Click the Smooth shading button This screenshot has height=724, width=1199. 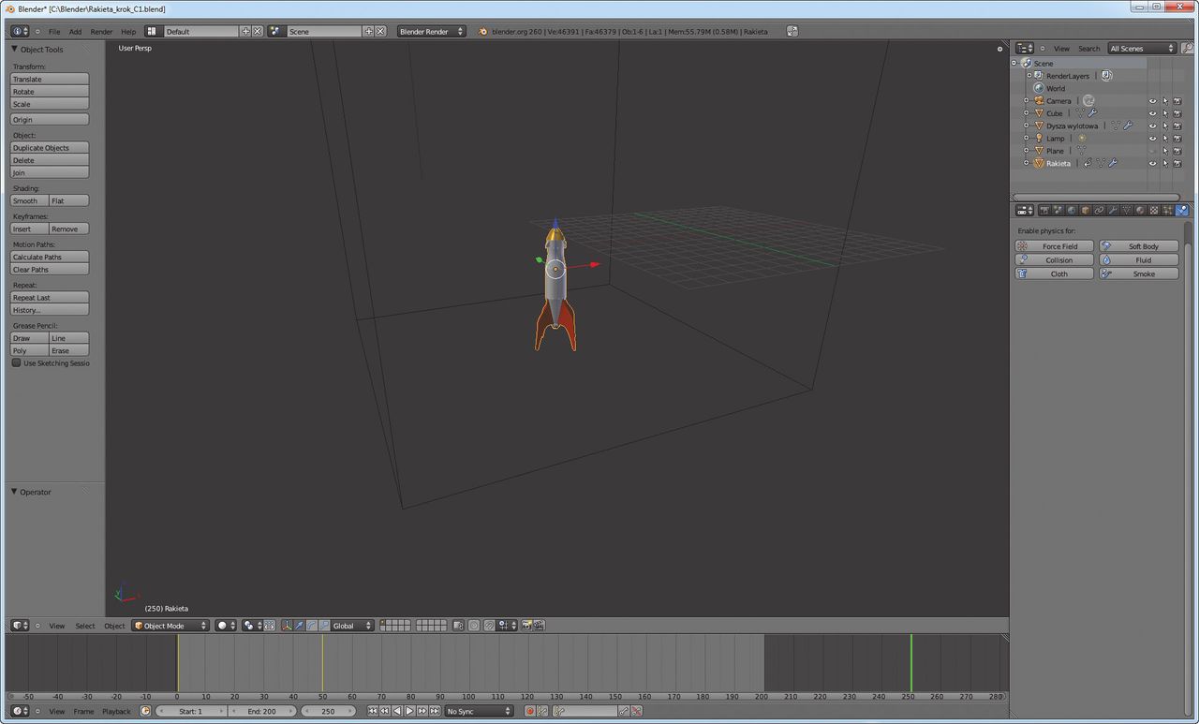tap(29, 200)
